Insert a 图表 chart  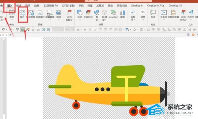click(x=122, y=14)
